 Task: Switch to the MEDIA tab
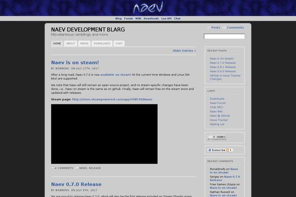[x=84, y=43]
